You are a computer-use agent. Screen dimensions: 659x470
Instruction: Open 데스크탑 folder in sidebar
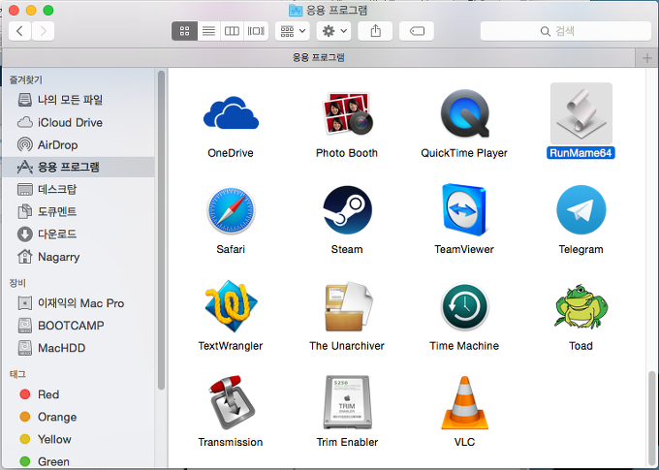tap(79, 189)
